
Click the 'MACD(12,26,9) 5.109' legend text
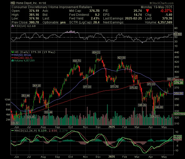[30, 131]
